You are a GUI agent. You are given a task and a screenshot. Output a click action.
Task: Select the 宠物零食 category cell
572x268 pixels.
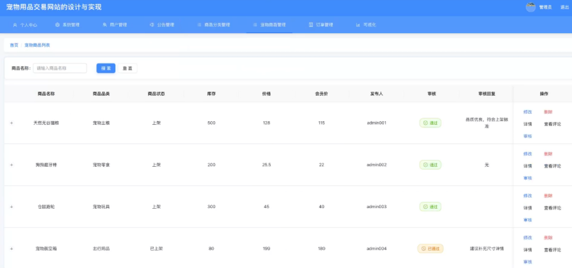tap(101, 165)
